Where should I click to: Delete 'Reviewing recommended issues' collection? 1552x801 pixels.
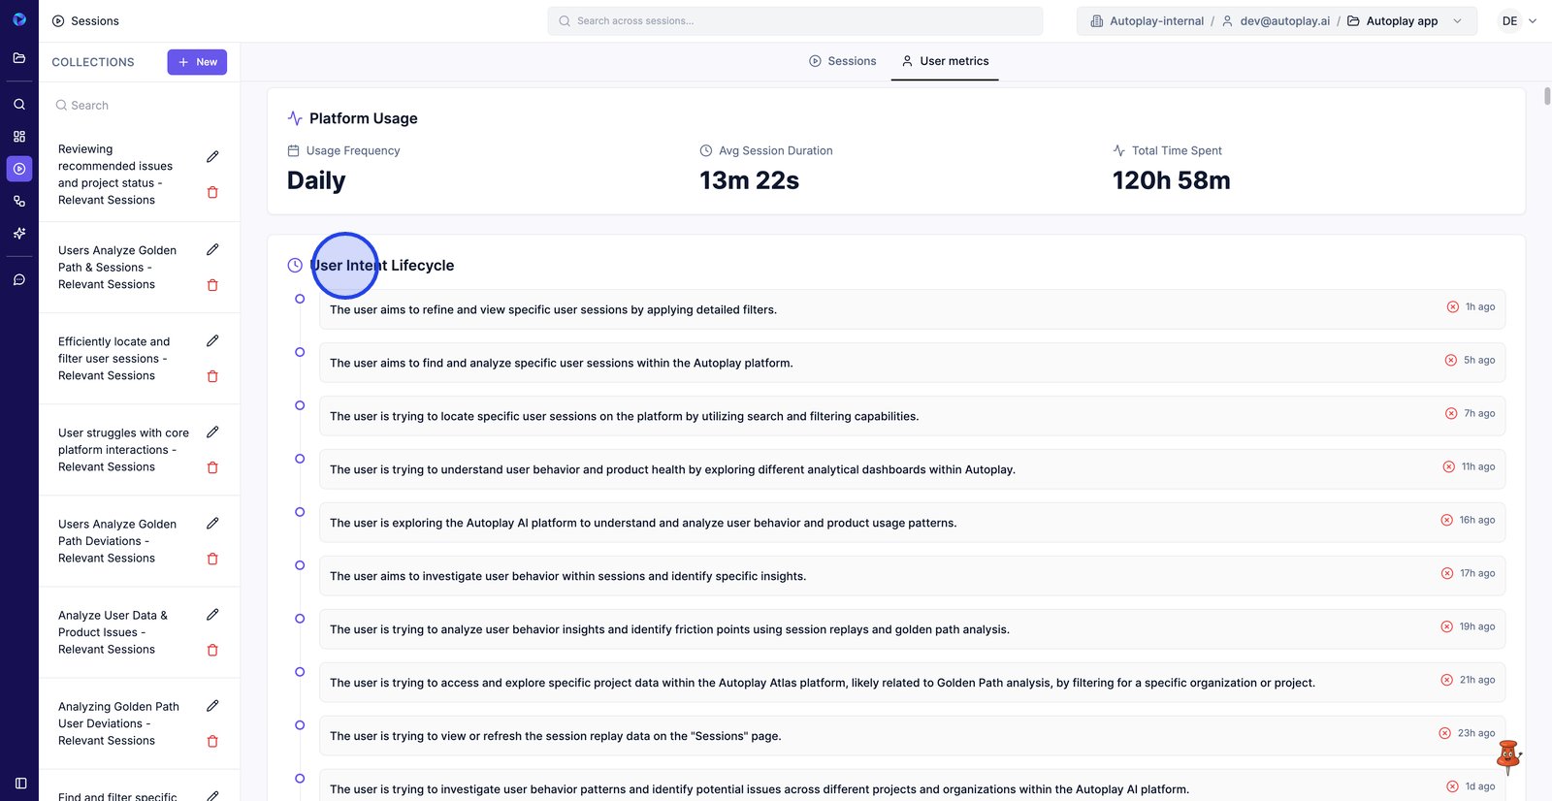(x=212, y=192)
